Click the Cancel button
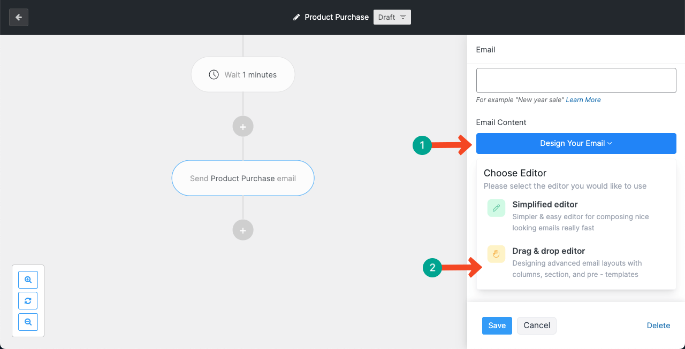Screen dimensions: 685x349 pos(536,325)
